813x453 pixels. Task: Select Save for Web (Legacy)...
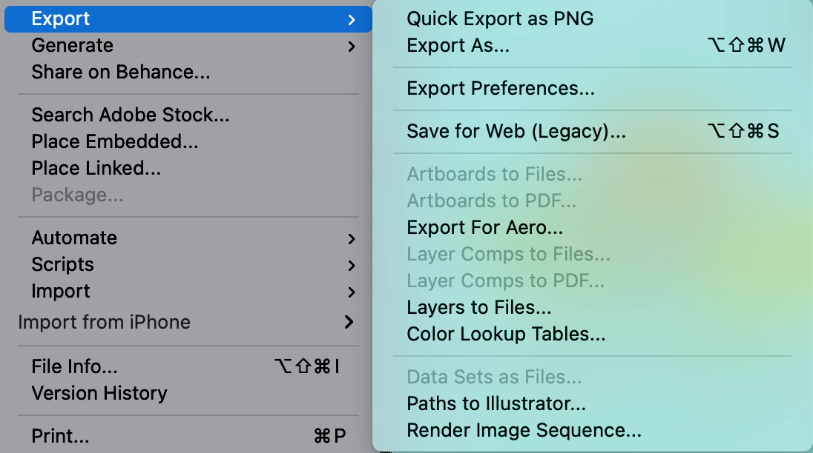click(593, 131)
